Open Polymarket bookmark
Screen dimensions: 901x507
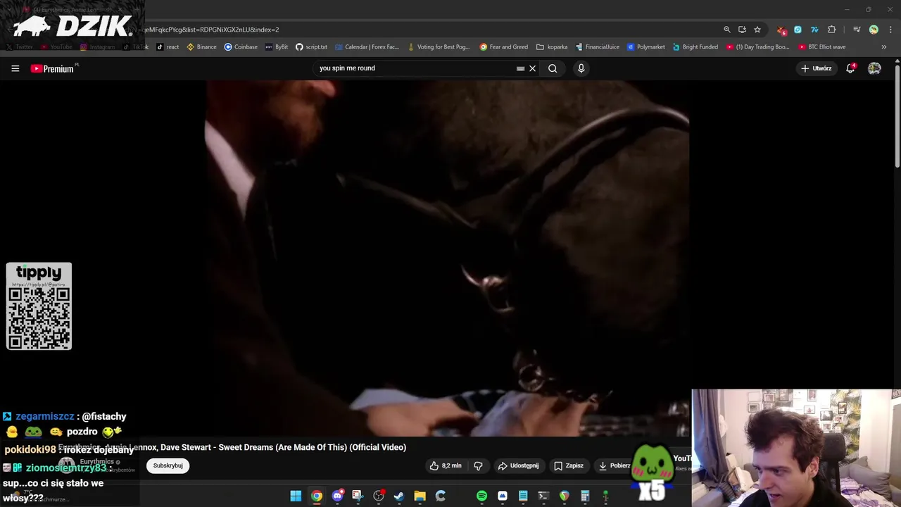point(645,47)
